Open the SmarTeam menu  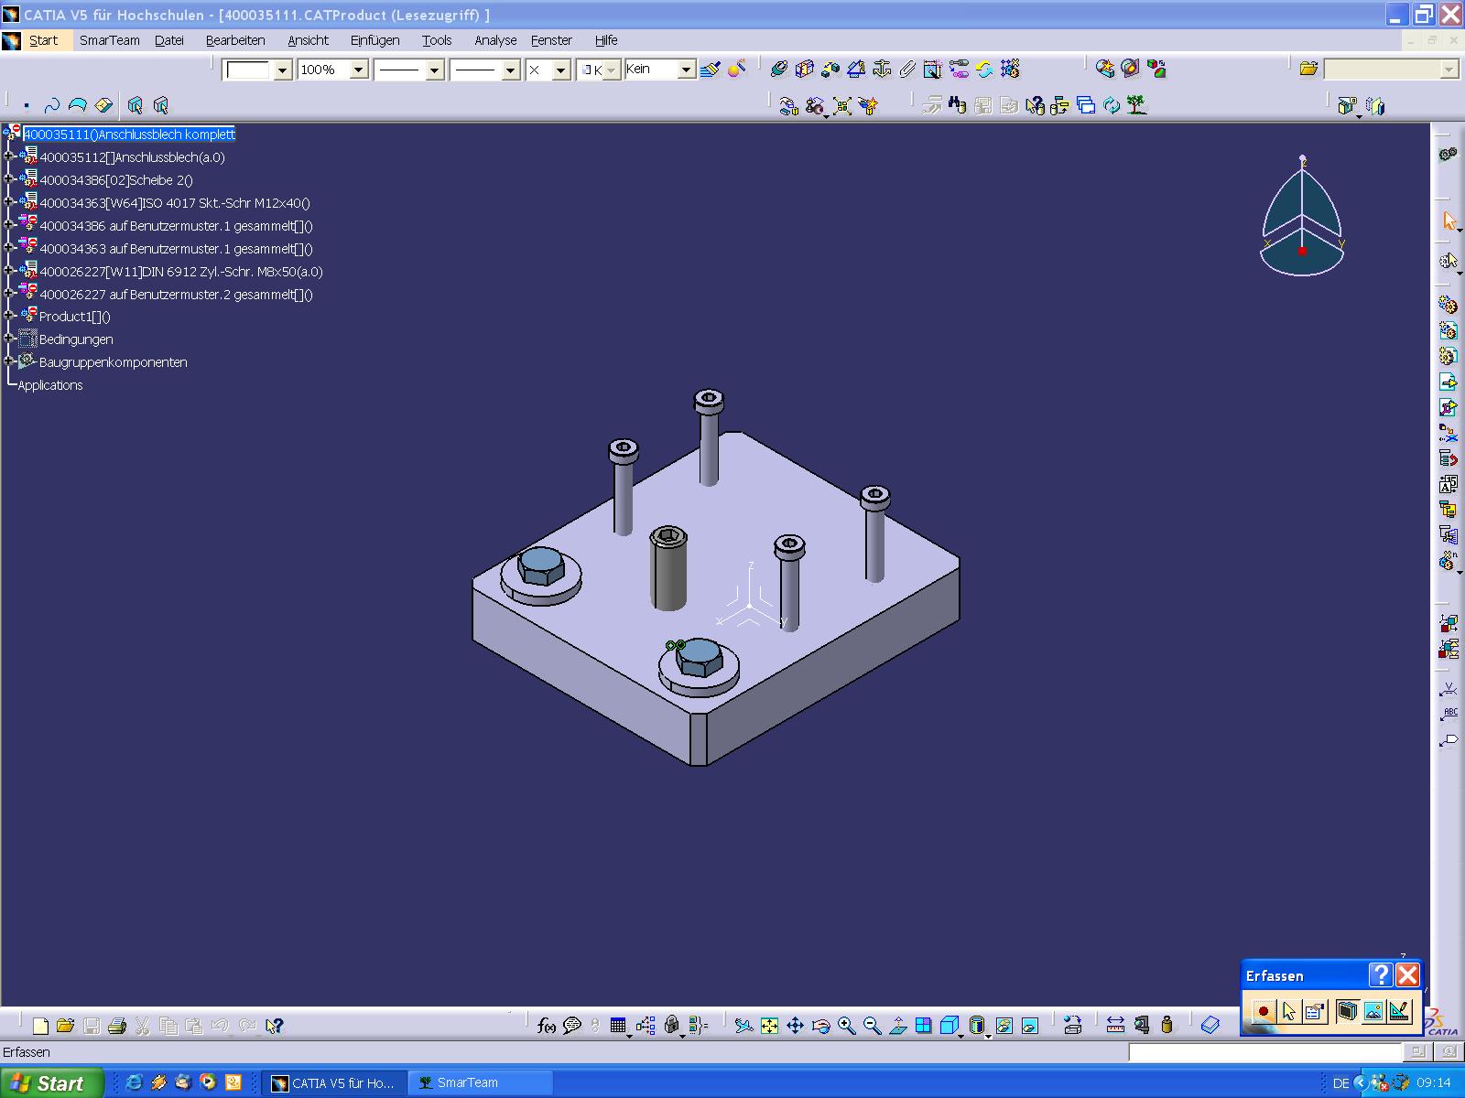pyautogui.click(x=110, y=40)
